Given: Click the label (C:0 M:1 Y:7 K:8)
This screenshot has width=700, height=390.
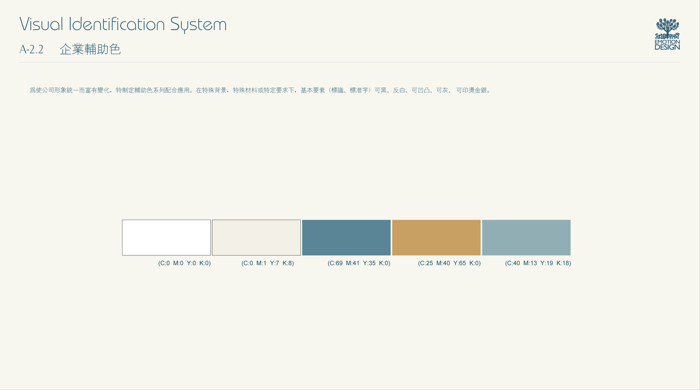Looking at the screenshot, I should [267, 263].
